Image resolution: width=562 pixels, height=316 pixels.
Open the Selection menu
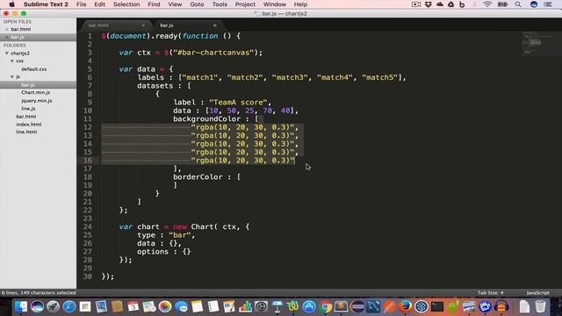pos(126,4)
